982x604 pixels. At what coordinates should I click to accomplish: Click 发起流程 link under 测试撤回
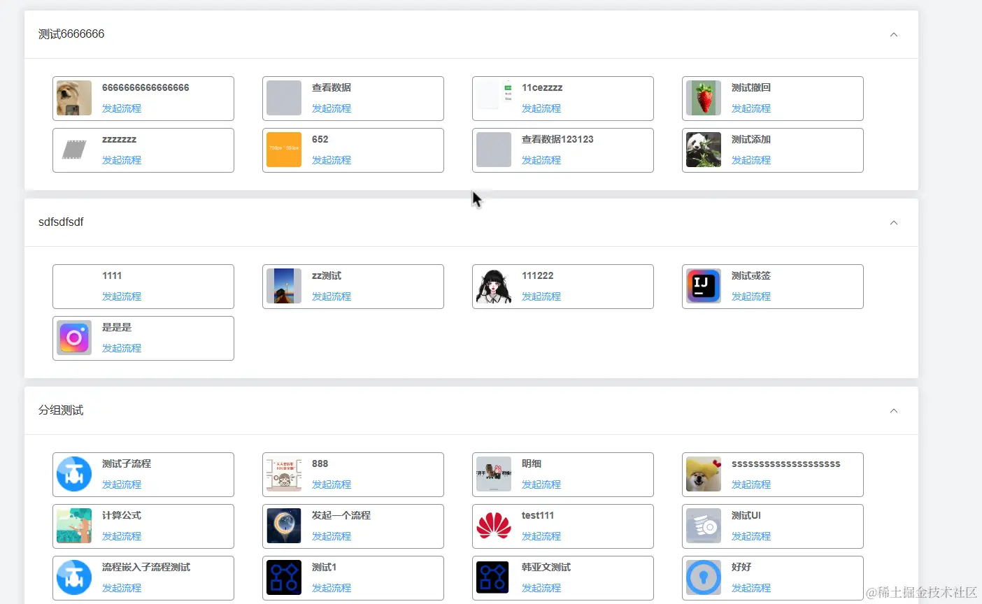click(x=751, y=108)
